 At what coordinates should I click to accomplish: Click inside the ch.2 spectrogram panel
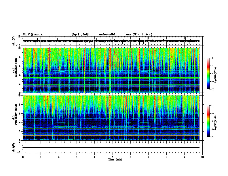pos(111,118)
